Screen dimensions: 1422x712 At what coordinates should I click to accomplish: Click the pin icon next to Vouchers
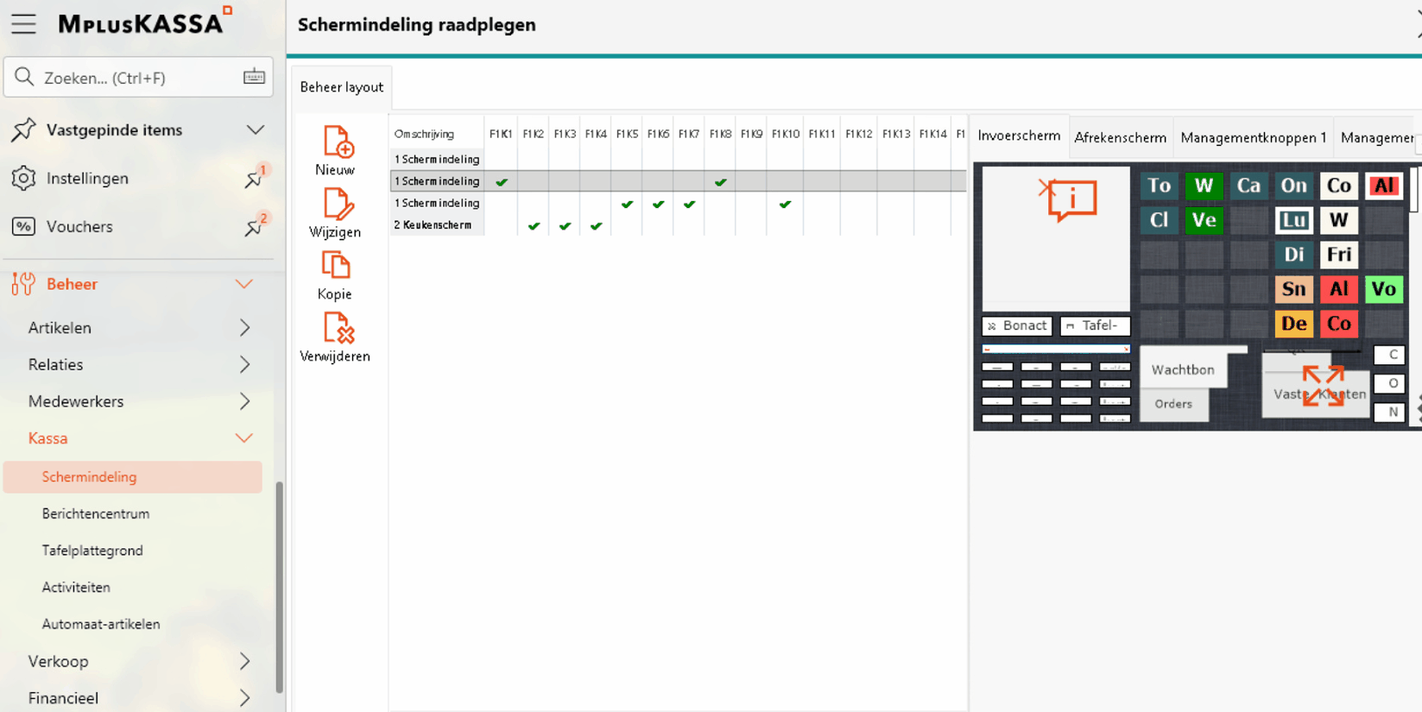254,227
